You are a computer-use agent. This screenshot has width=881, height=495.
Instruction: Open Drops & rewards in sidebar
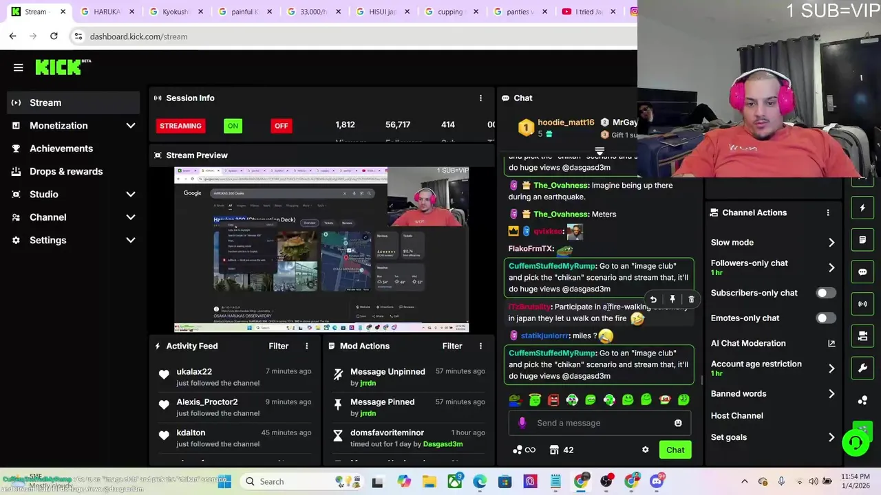click(74, 171)
